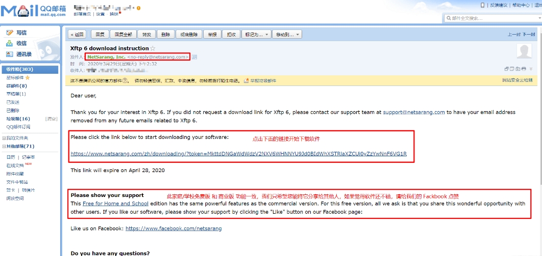Image resolution: width=542 pixels, height=256 pixels.
Task: Click the QQ Mail logo
Action: coord(33,10)
